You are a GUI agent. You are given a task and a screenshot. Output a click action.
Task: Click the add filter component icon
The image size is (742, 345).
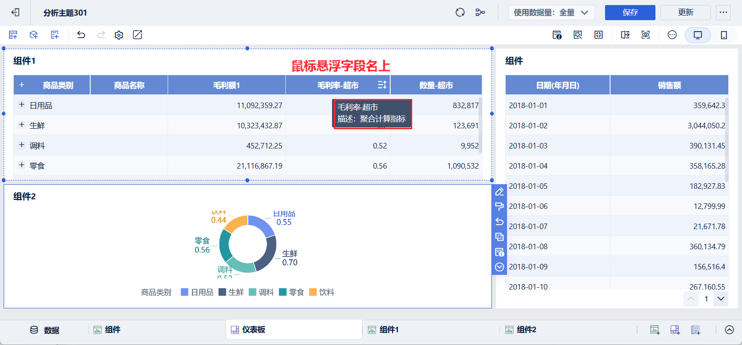(x=55, y=35)
